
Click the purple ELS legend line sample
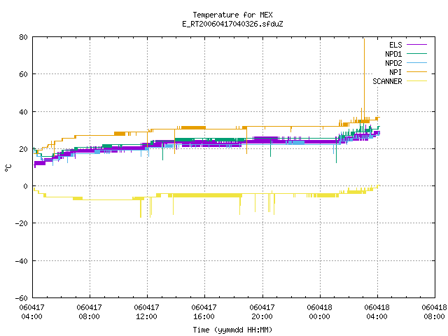coord(416,45)
